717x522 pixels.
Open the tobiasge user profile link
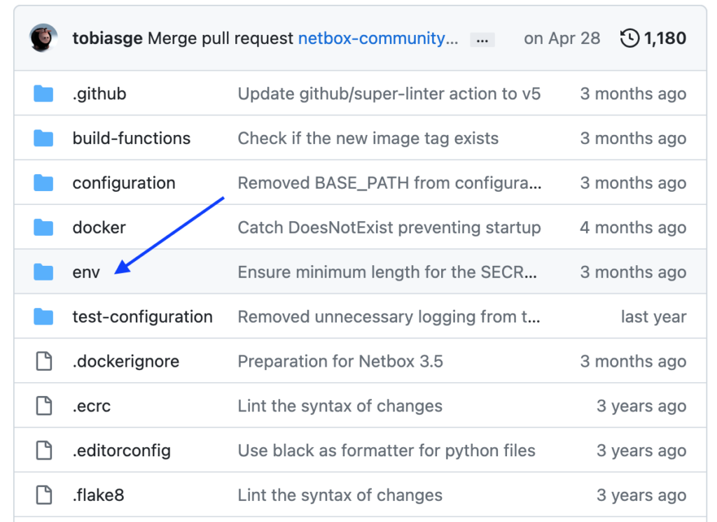(108, 38)
